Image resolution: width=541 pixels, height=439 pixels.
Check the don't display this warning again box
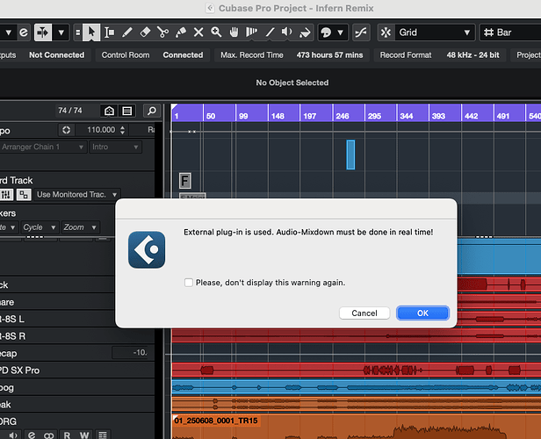pos(189,283)
